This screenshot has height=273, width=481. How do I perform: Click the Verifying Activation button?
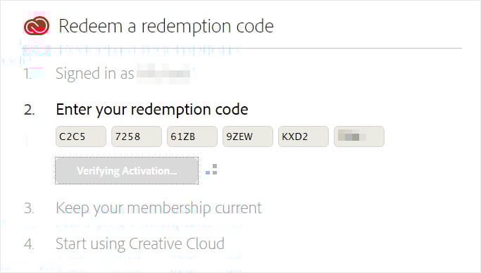[127, 171]
